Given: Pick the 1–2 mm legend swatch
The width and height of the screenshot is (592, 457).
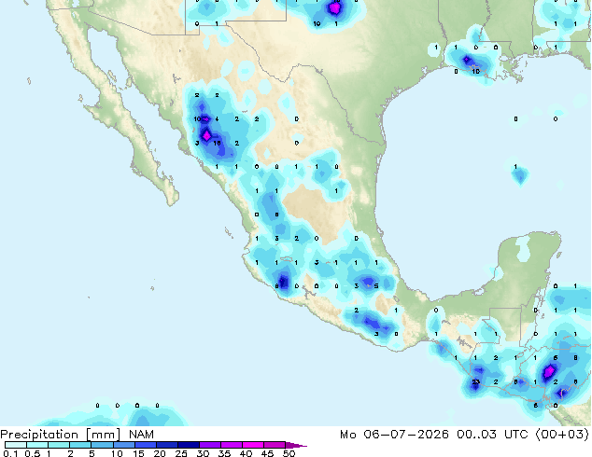Looking at the screenshot, I should 59,445.
